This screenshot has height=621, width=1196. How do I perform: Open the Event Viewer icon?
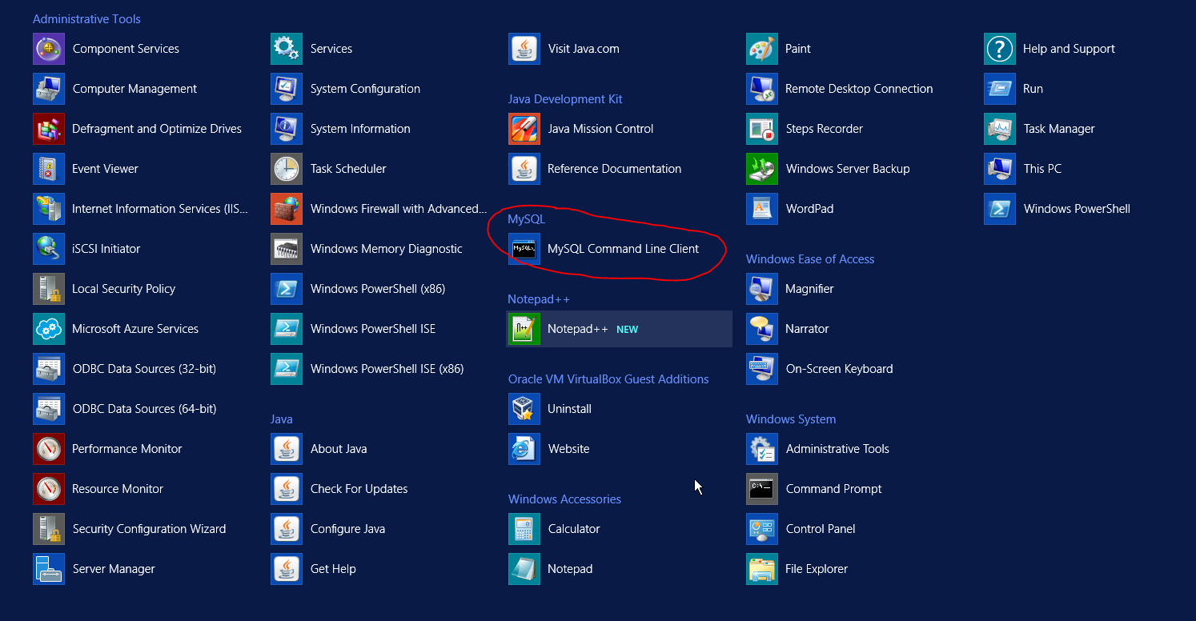[x=49, y=169]
